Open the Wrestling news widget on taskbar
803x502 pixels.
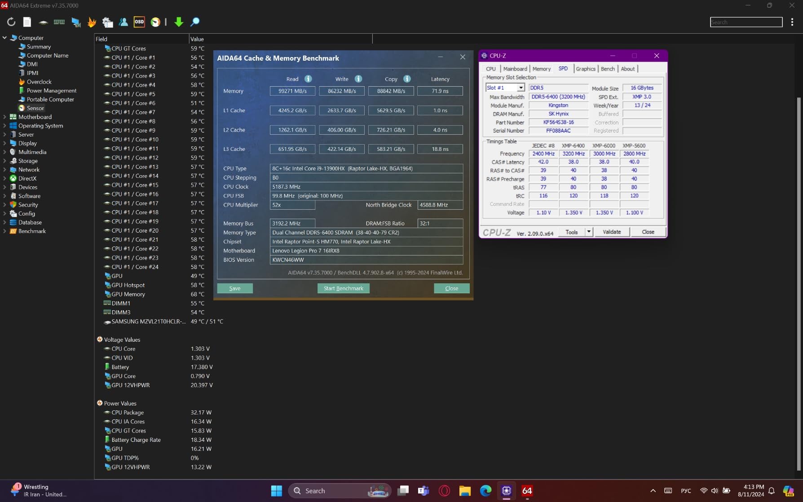click(39, 491)
